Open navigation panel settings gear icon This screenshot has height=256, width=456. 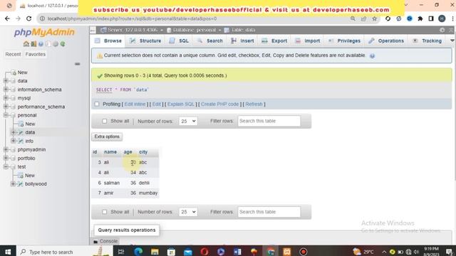pyautogui.click(x=56, y=44)
